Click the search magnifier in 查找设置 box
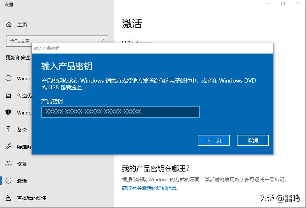The height and width of the screenshot is (208, 306). coord(102,41)
